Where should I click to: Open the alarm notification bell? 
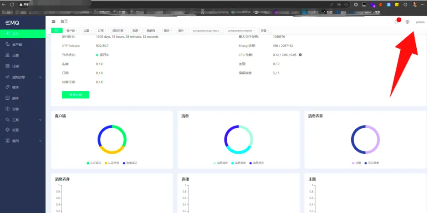click(x=396, y=22)
